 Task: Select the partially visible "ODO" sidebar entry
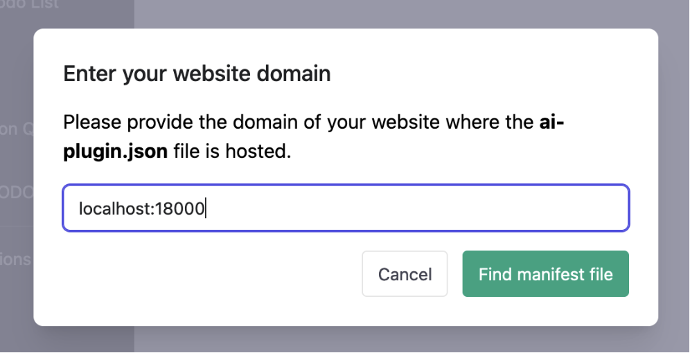(17, 192)
